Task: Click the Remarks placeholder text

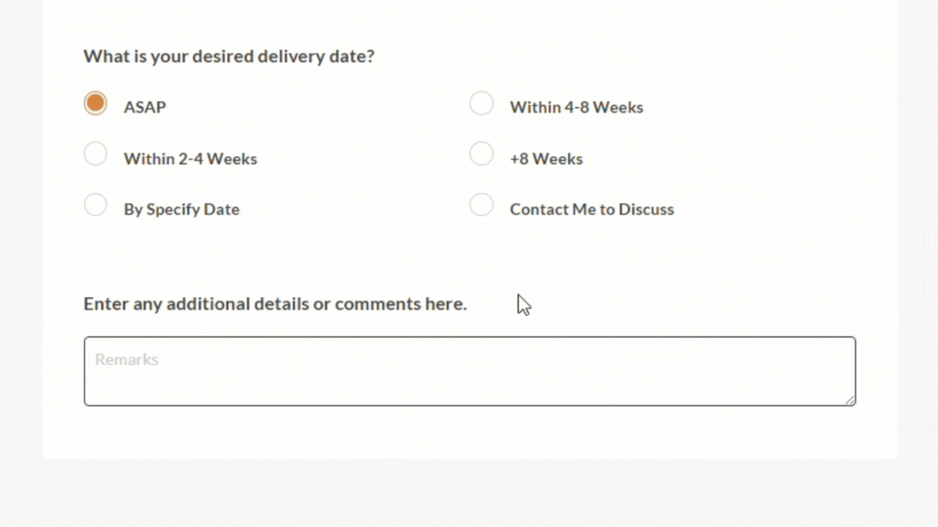Action: click(x=126, y=359)
